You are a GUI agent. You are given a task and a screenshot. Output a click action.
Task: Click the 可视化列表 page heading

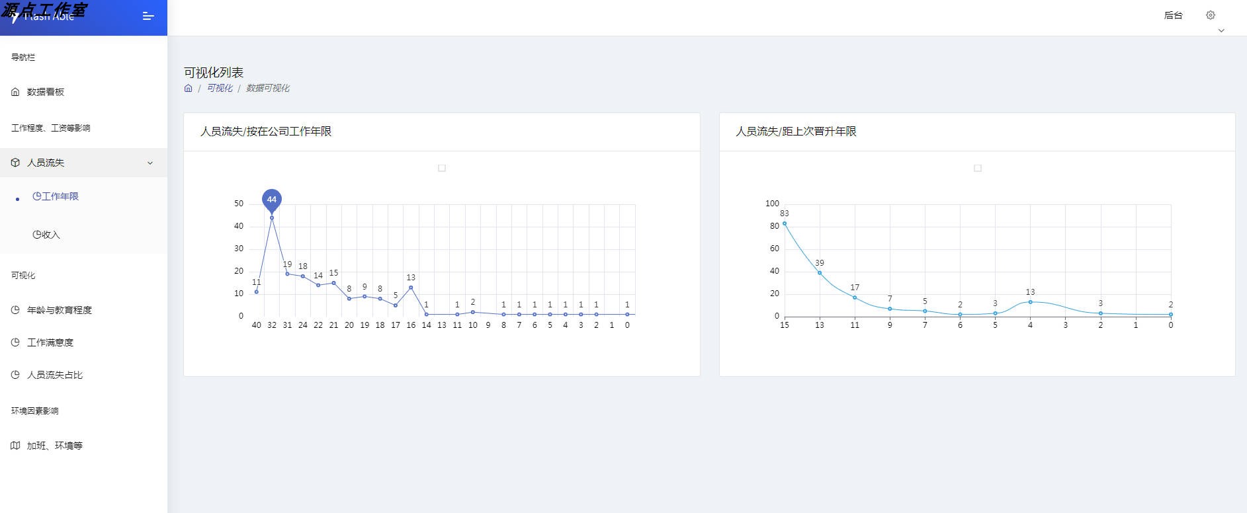[x=214, y=73]
